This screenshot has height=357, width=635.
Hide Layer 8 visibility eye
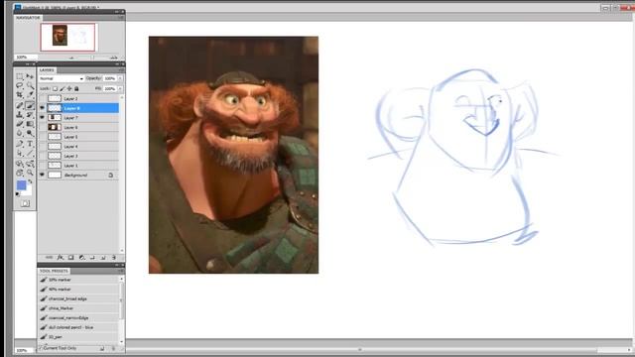(42, 108)
